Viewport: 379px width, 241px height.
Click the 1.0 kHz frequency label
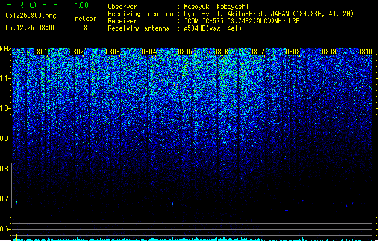pyautogui.click(x=5, y=108)
